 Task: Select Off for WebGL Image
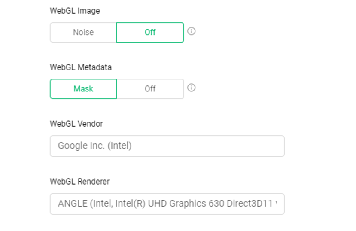pyautogui.click(x=150, y=32)
